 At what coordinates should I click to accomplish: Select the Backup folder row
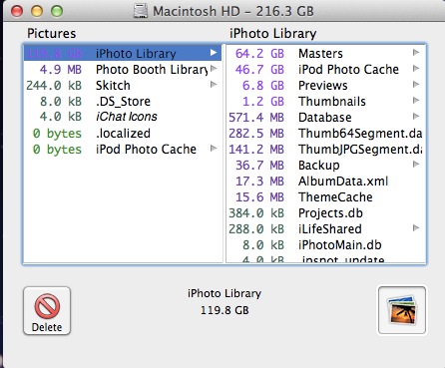(325, 165)
